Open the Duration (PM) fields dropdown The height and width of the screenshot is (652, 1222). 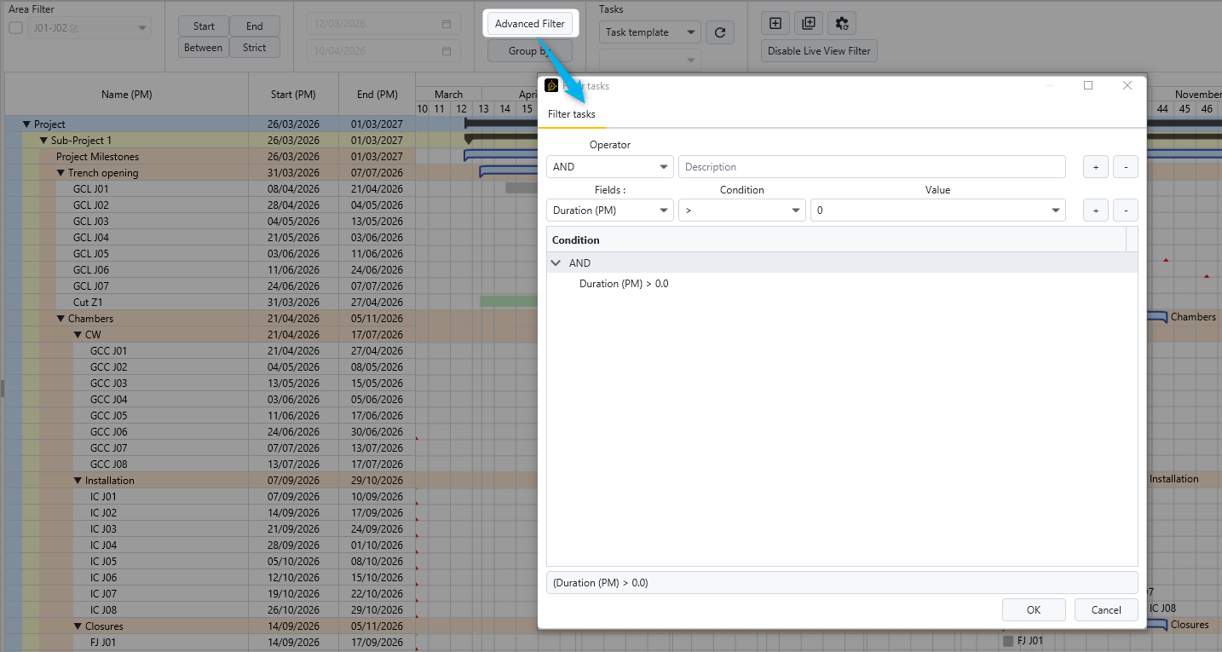coord(609,210)
